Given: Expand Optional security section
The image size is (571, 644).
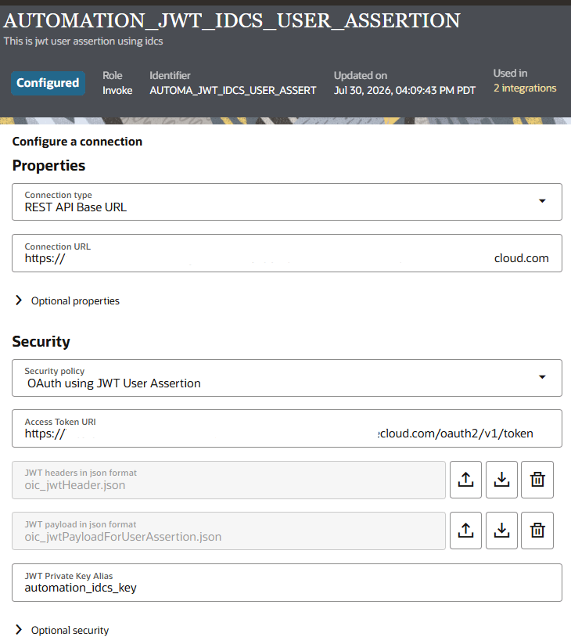Looking at the screenshot, I should (x=62, y=630).
